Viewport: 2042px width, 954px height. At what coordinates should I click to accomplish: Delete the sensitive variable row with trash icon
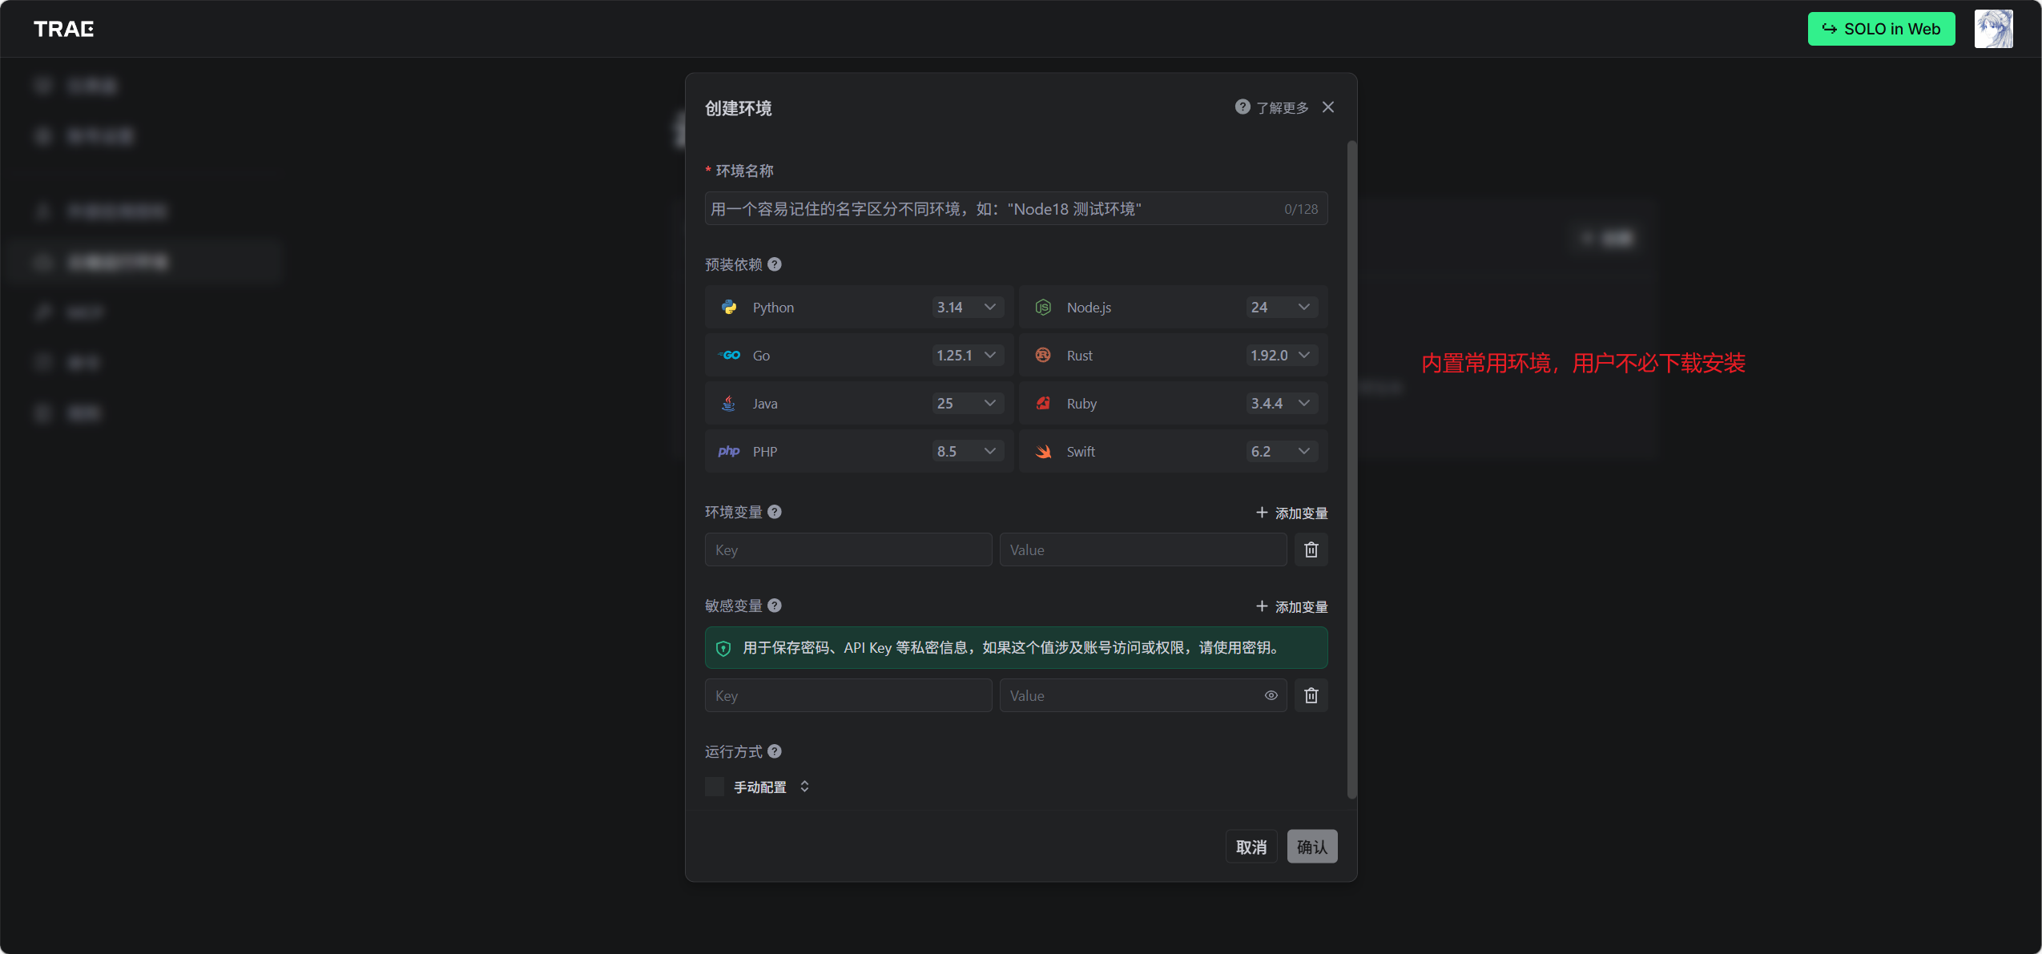pos(1311,695)
